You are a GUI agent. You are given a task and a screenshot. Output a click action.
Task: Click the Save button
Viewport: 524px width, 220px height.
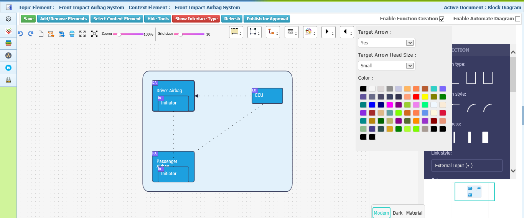[28, 19]
